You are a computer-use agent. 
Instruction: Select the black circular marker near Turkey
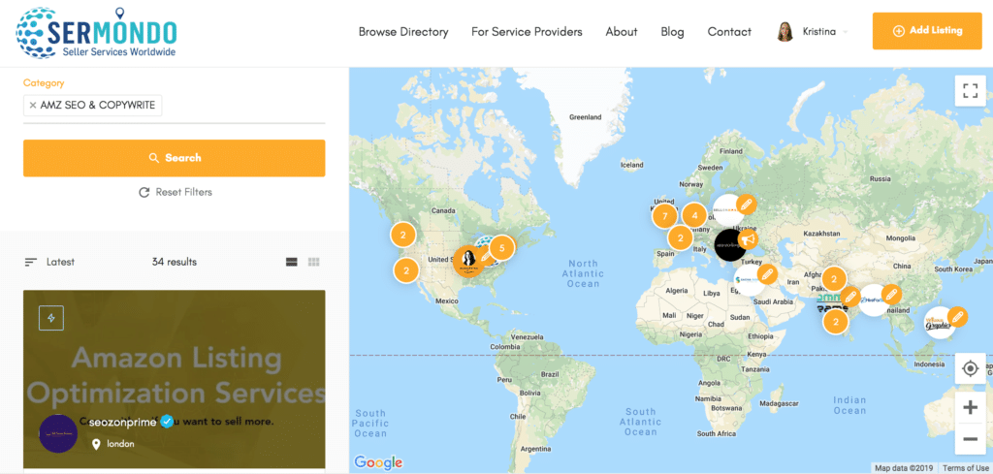coord(731,244)
